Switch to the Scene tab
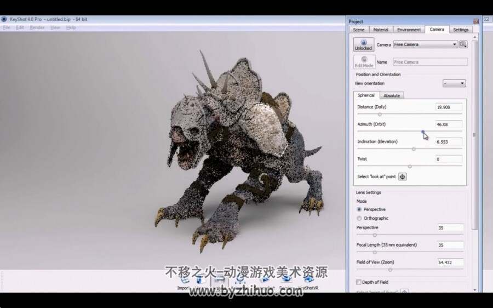 359,30
